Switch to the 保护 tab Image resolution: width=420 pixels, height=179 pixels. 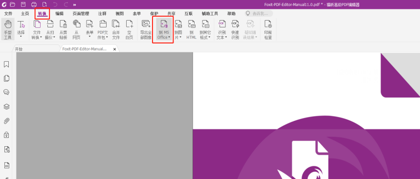pyautogui.click(x=155, y=14)
